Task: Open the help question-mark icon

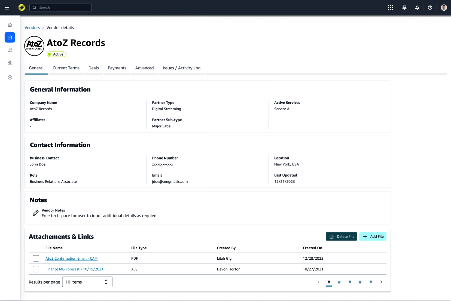Action: click(x=430, y=7)
